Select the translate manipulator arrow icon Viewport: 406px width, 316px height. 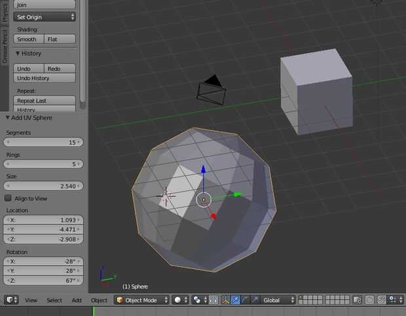pyautogui.click(x=235, y=300)
